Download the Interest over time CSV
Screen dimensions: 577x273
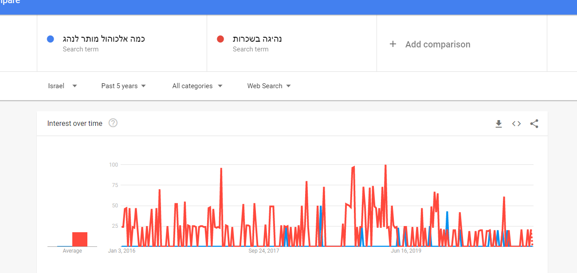pos(498,124)
